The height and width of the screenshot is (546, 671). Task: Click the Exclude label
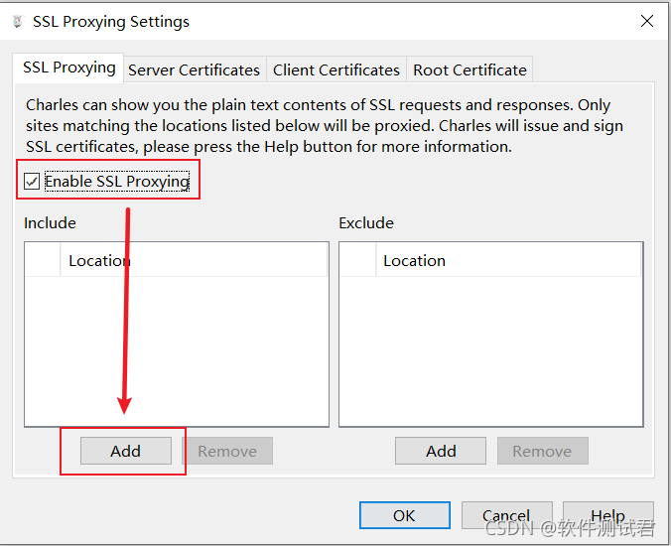(x=366, y=223)
